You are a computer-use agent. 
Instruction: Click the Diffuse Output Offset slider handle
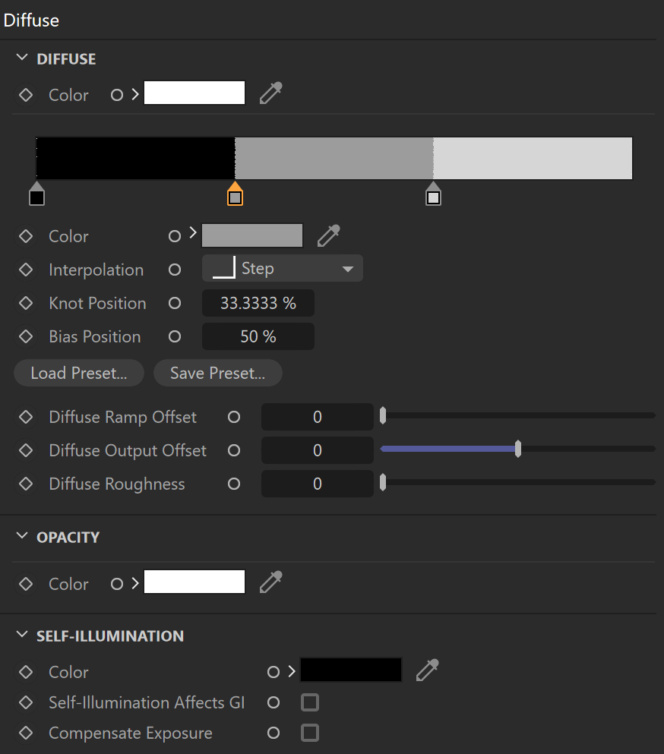517,449
